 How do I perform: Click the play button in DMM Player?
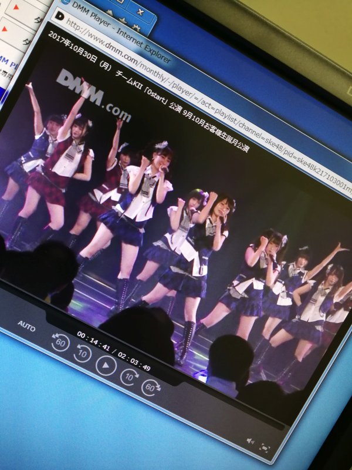(x=106, y=365)
